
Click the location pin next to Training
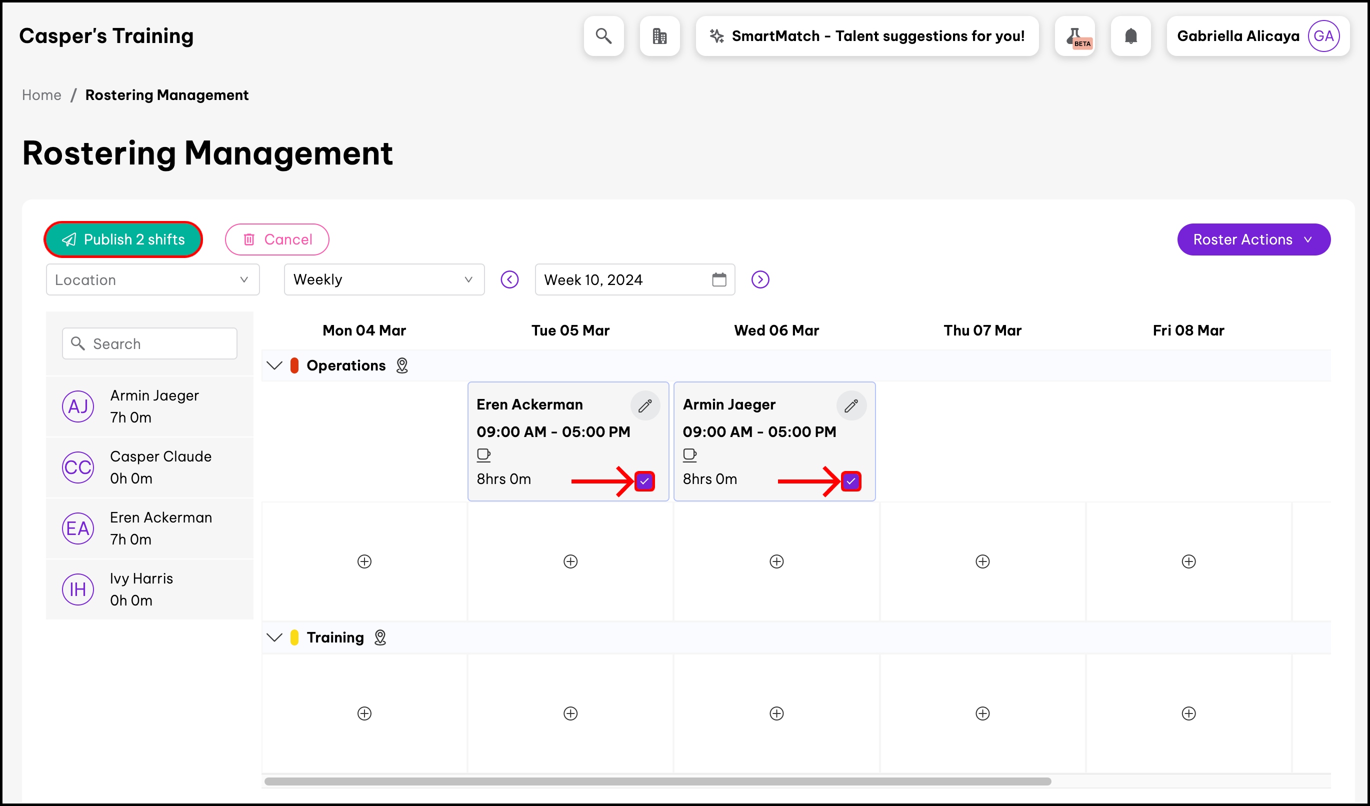tap(380, 637)
